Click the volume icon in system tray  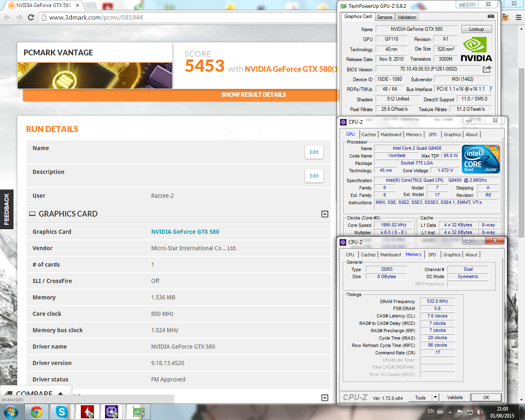click(479, 412)
